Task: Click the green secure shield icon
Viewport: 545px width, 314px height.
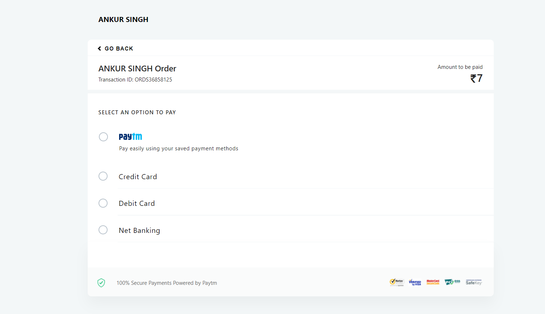Action: pyautogui.click(x=101, y=283)
